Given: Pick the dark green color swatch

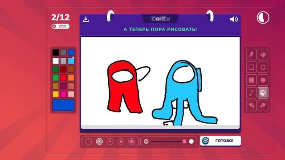Looking at the screenshot, I should (x=56, y=69).
